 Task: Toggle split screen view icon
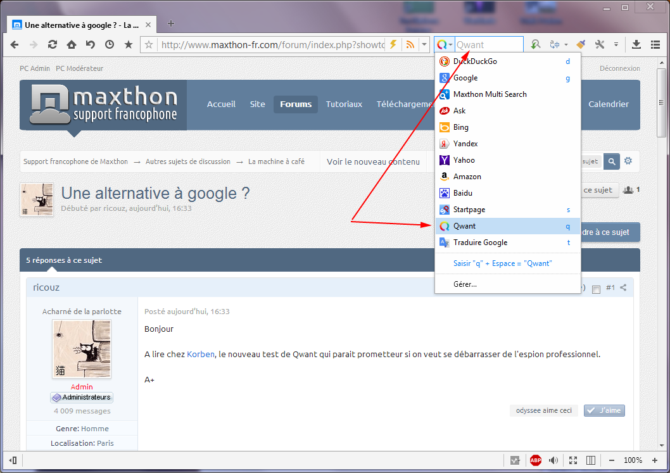[590, 460]
